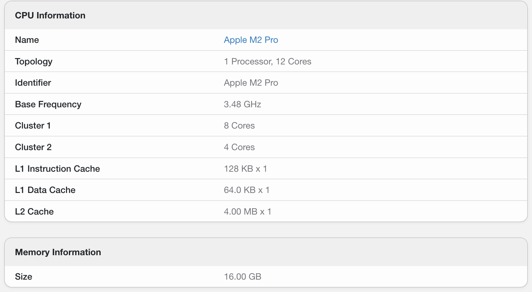Screen dimensions: 532x292
Task: Select the 8 Cores value
Action: pyautogui.click(x=239, y=125)
